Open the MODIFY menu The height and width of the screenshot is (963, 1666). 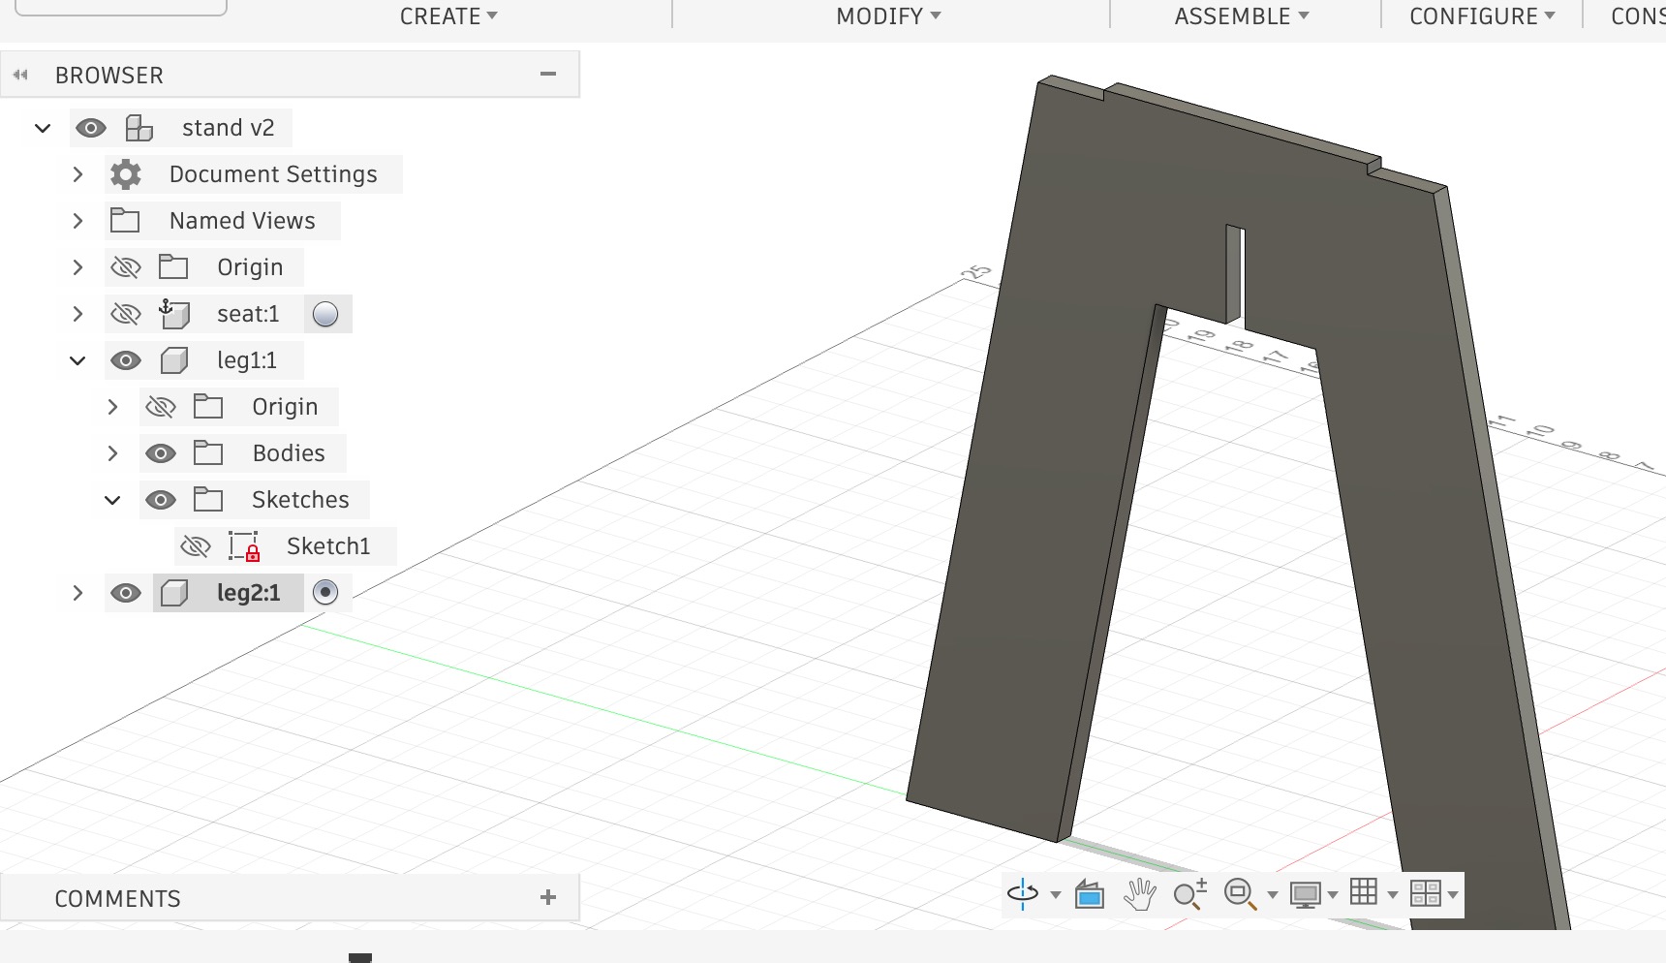tap(888, 16)
